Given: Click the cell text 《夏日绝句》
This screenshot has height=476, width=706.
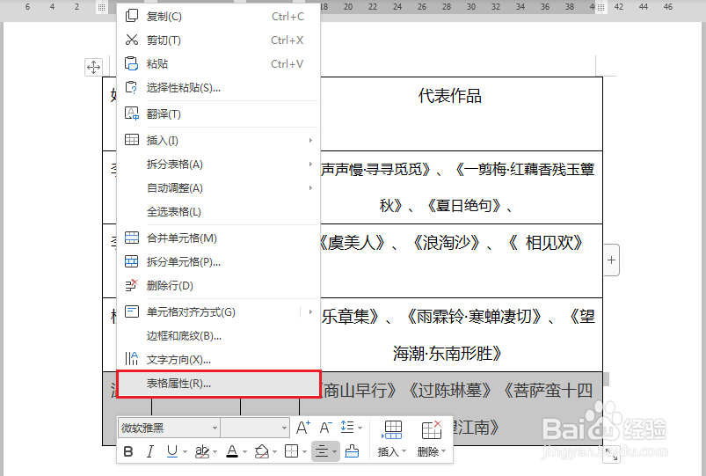Looking at the screenshot, I should coord(465,206).
